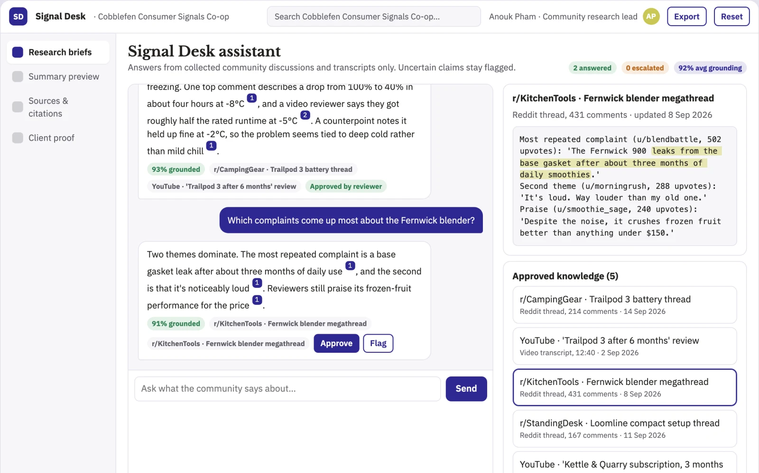759x473 pixels.
Task: Open the YouTube 'Trailpod 3 after 6 months' source chip
Action: tap(224, 187)
